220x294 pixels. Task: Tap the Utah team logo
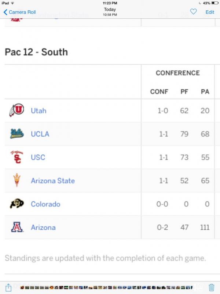click(x=16, y=110)
